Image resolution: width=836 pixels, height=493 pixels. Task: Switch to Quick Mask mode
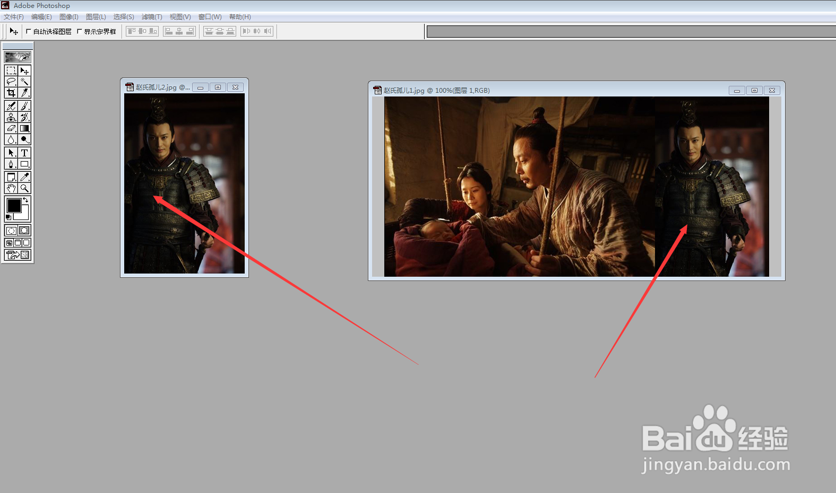point(24,230)
